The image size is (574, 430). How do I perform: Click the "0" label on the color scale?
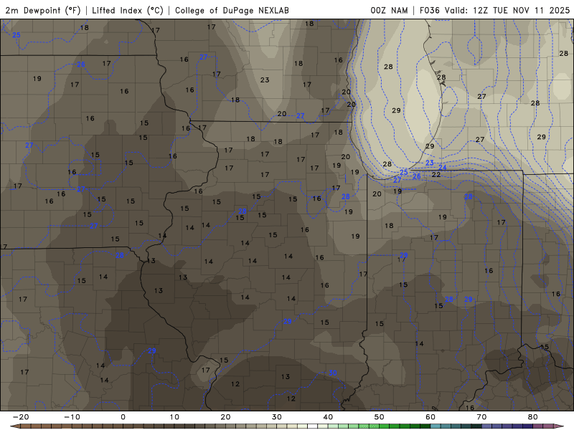(123, 417)
